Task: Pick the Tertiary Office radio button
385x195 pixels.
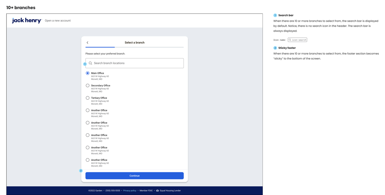Action: point(87,98)
